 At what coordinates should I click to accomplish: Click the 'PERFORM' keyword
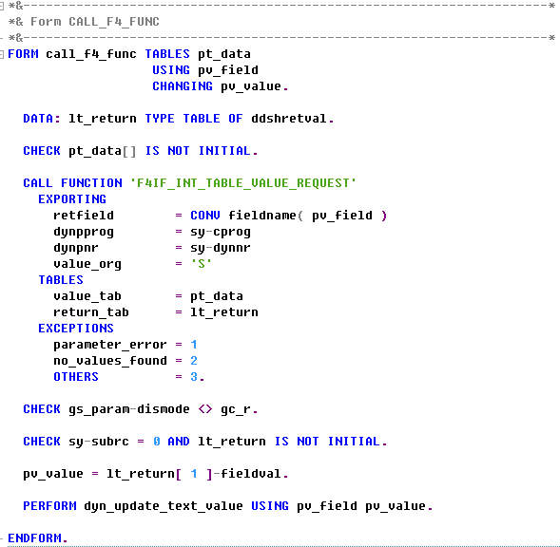(x=49, y=506)
